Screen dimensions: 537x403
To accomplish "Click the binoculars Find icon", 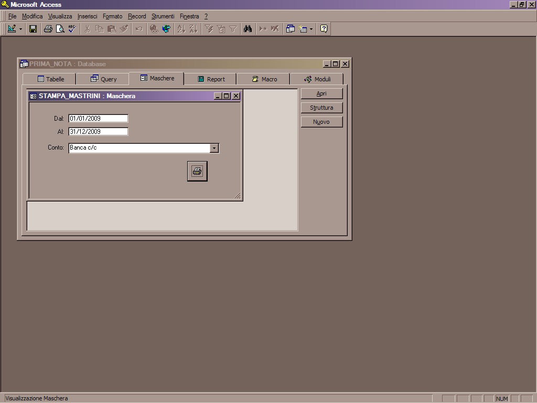I will pos(248,29).
